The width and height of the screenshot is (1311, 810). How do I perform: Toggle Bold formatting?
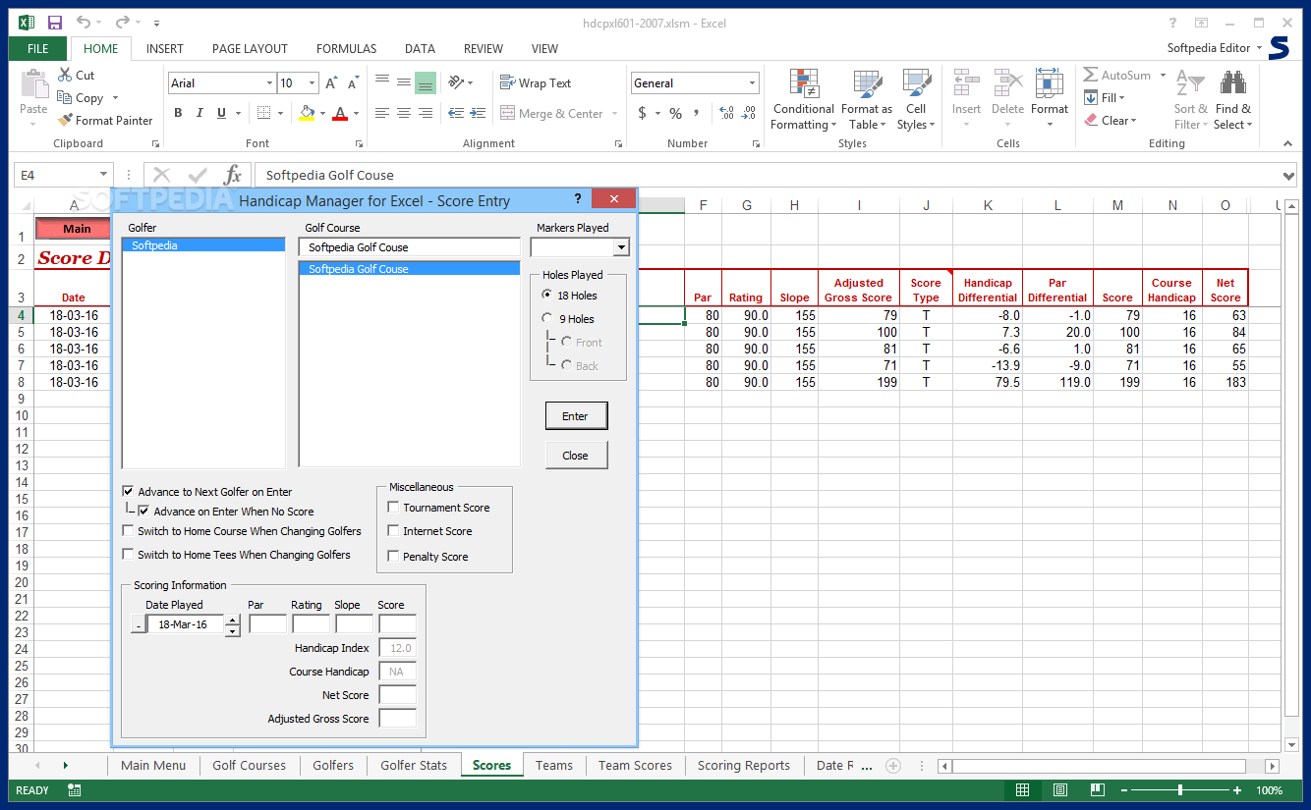pos(179,113)
